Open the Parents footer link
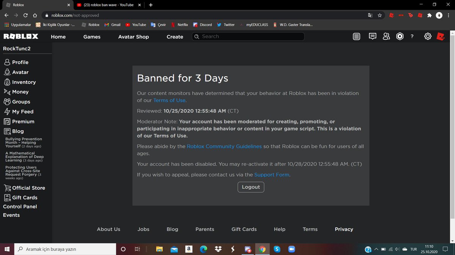The width and height of the screenshot is (455, 255). [205, 229]
